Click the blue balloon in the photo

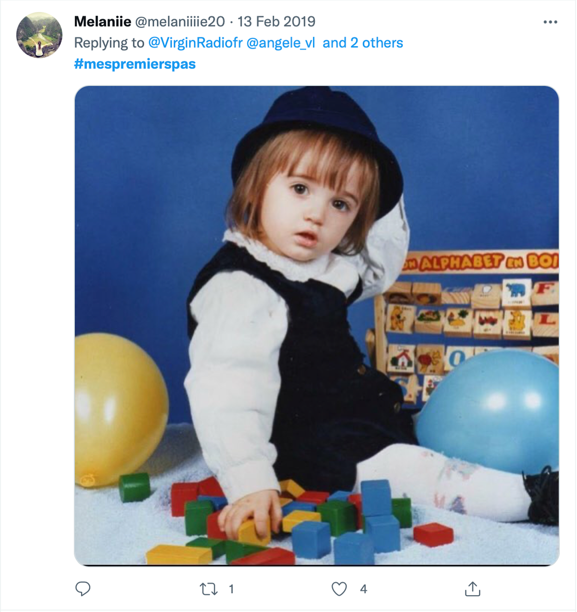(488, 411)
